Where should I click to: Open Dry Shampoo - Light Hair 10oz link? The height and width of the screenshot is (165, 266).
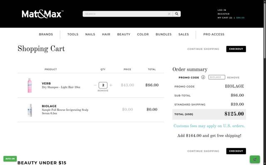[x=61, y=87]
